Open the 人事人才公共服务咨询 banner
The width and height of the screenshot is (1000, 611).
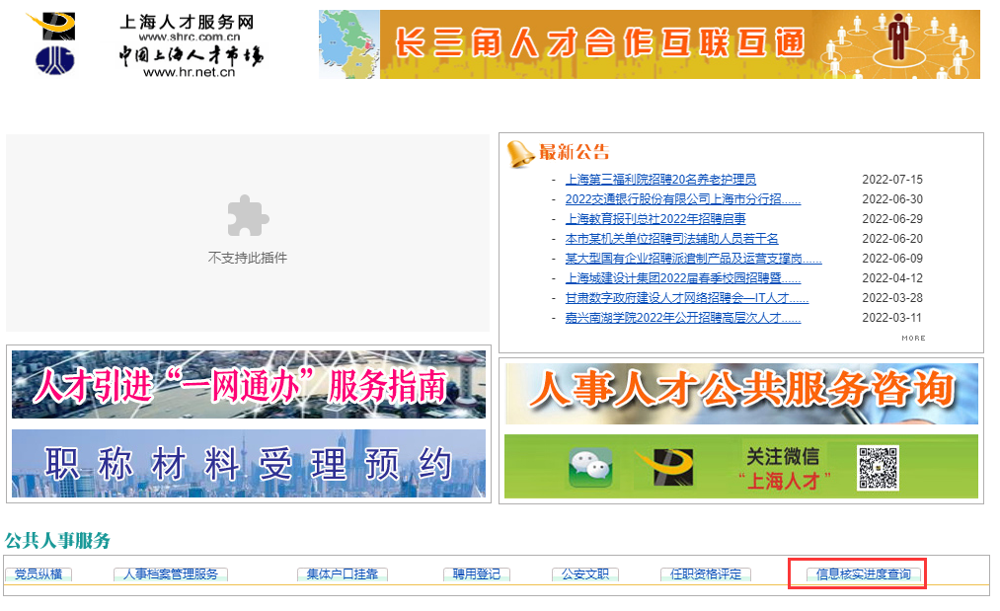(741, 393)
